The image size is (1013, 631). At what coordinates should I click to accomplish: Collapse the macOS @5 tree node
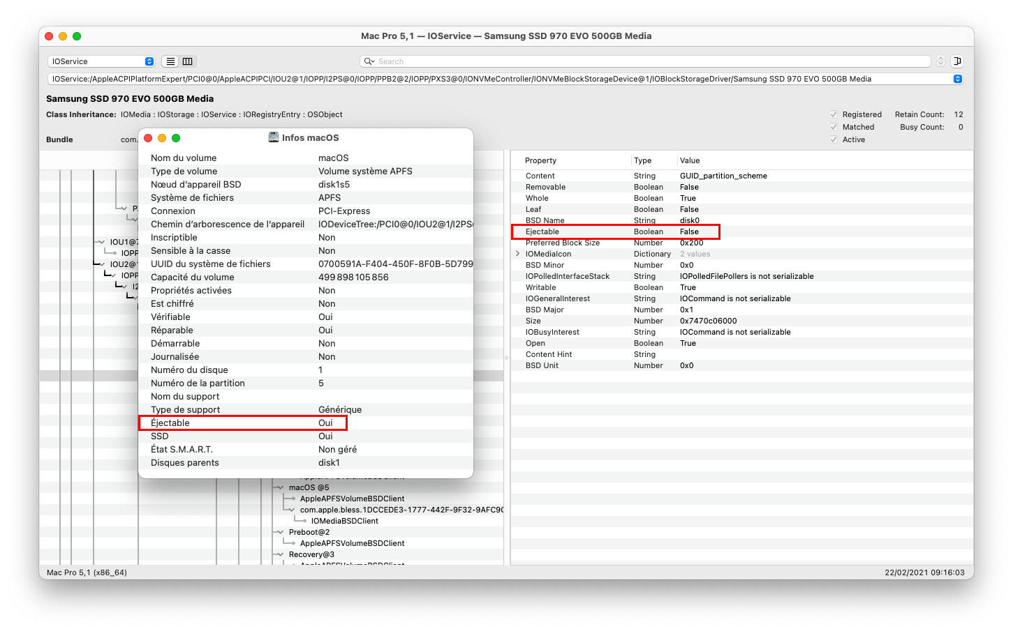coord(281,487)
